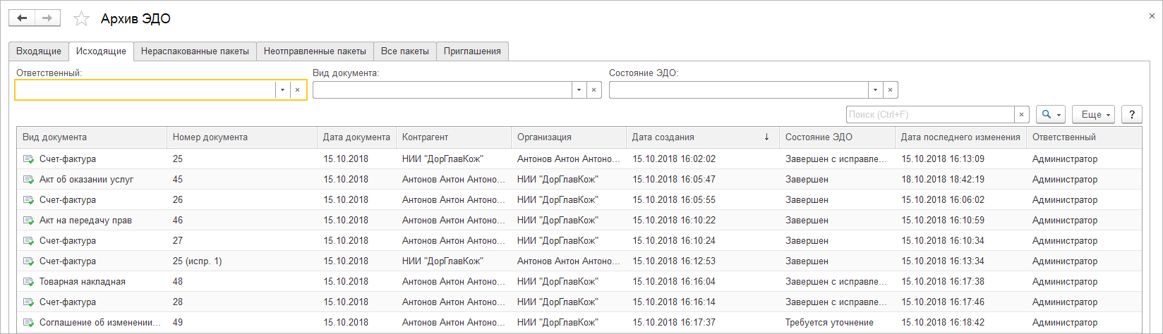Clear the search box text
Screen dimensions: 1163x334
1022,114
